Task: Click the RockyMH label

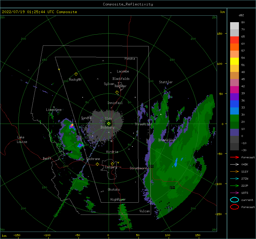Action: tap(75, 80)
